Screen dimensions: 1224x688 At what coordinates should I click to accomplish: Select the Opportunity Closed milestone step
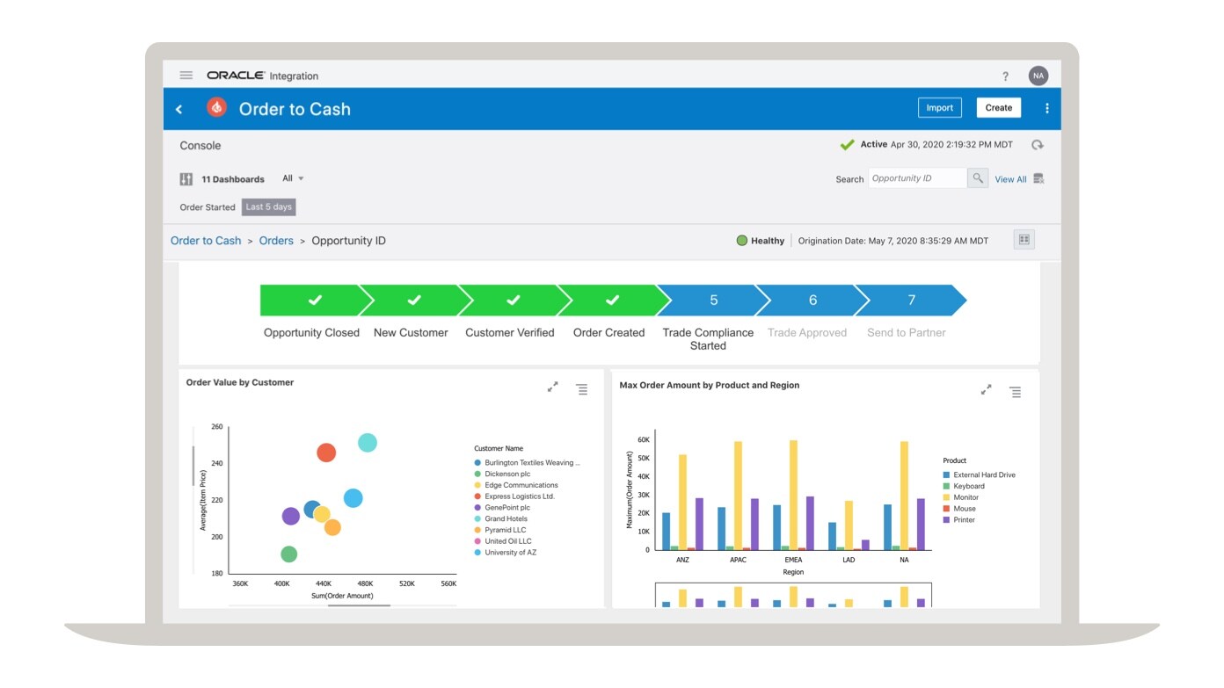tap(311, 300)
